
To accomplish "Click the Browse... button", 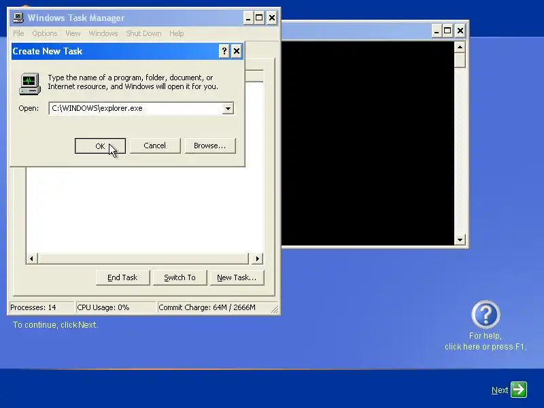I will pyautogui.click(x=210, y=146).
